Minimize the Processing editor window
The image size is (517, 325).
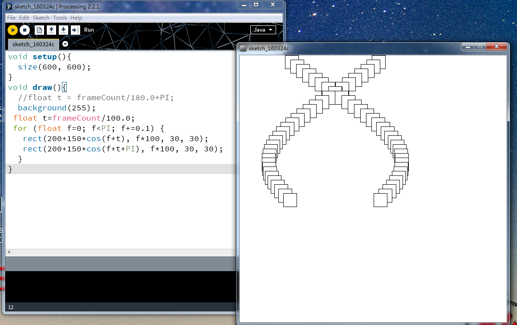pyautogui.click(x=244, y=4)
